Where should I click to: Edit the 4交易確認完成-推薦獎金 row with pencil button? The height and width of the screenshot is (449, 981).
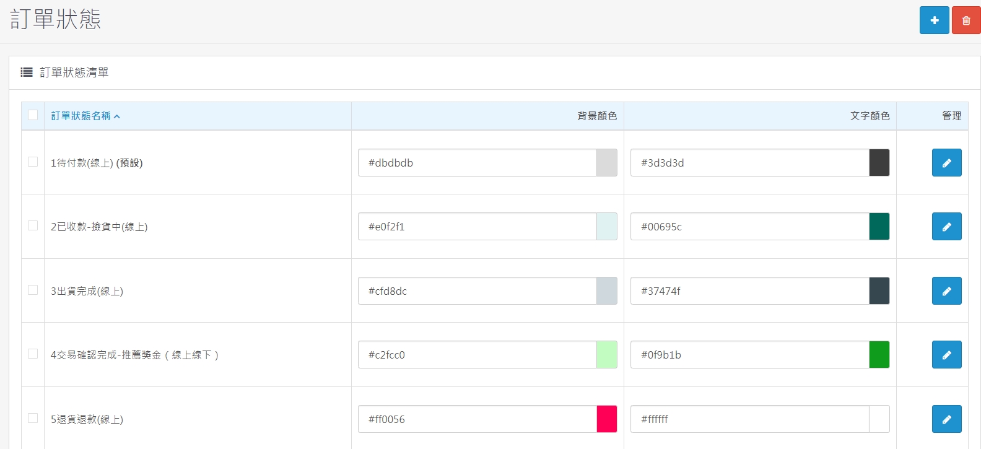click(x=946, y=355)
